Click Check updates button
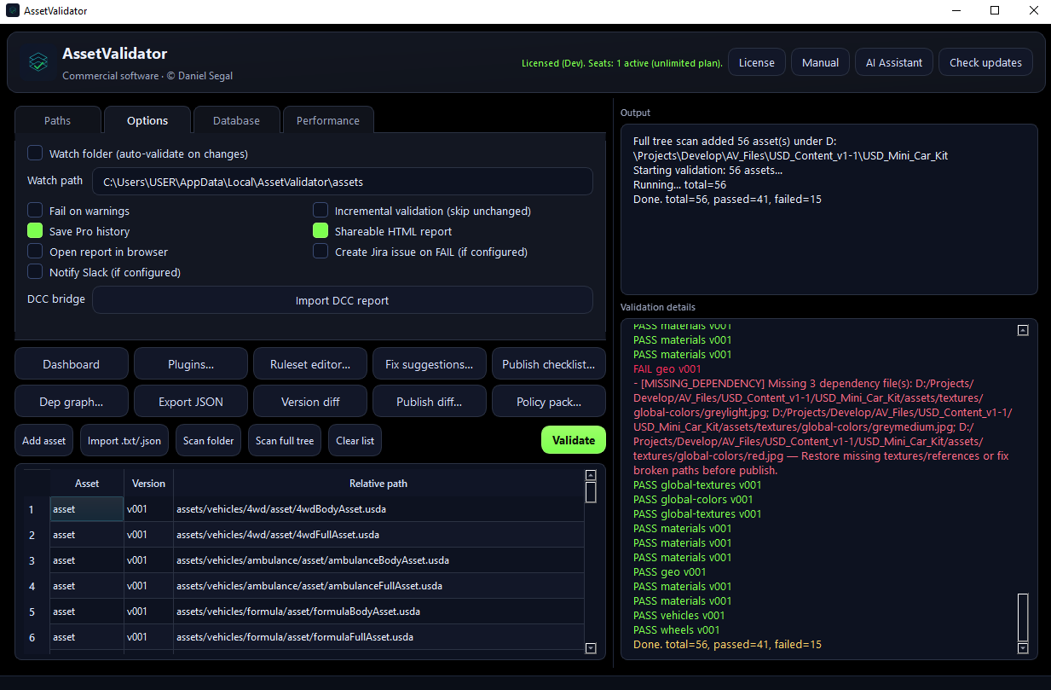This screenshot has height=690, width=1051. [x=985, y=62]
